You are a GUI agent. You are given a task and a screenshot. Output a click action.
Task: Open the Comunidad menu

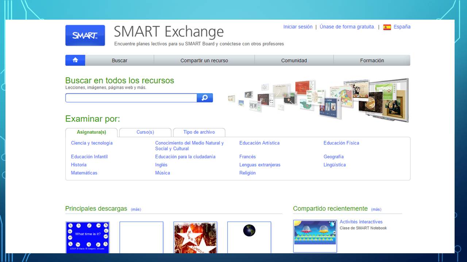pyautogui.click(x=294, y=60)
